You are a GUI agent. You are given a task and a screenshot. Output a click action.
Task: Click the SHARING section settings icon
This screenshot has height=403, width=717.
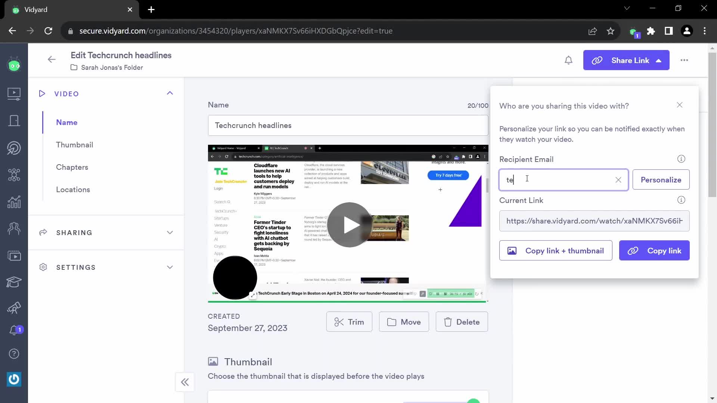pyautogui.click(x=43, y=232)
